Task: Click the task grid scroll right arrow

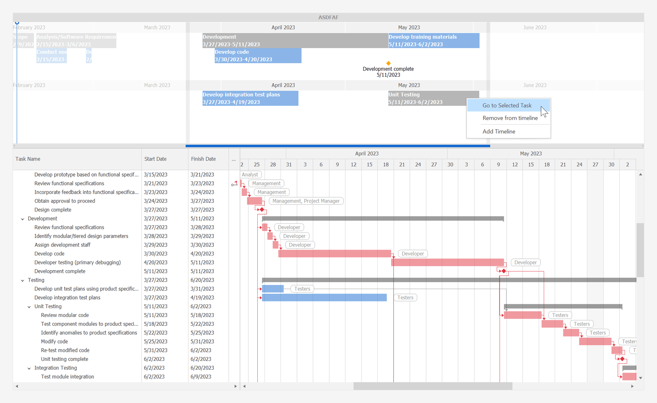Action: click(235, 386)
